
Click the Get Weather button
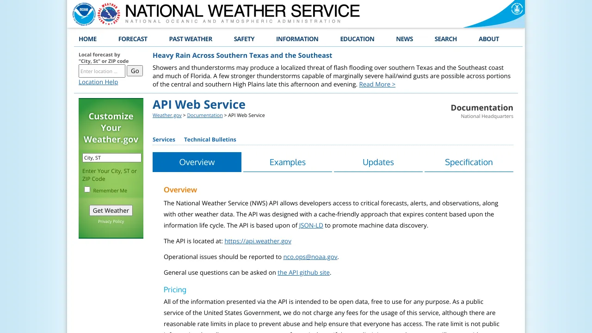[x=111, y=210]
